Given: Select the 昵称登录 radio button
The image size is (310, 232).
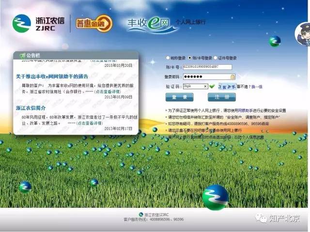Looking at the screenshot, I should pyautogui.click(x=168, y=57).
